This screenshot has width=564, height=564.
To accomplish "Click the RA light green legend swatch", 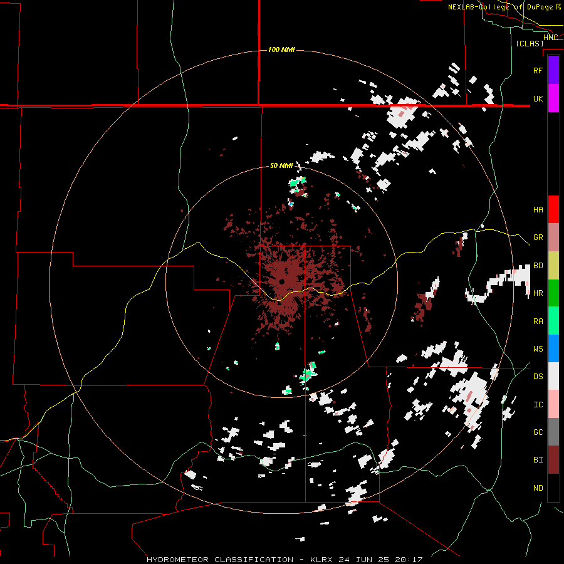I will [553, 321].
